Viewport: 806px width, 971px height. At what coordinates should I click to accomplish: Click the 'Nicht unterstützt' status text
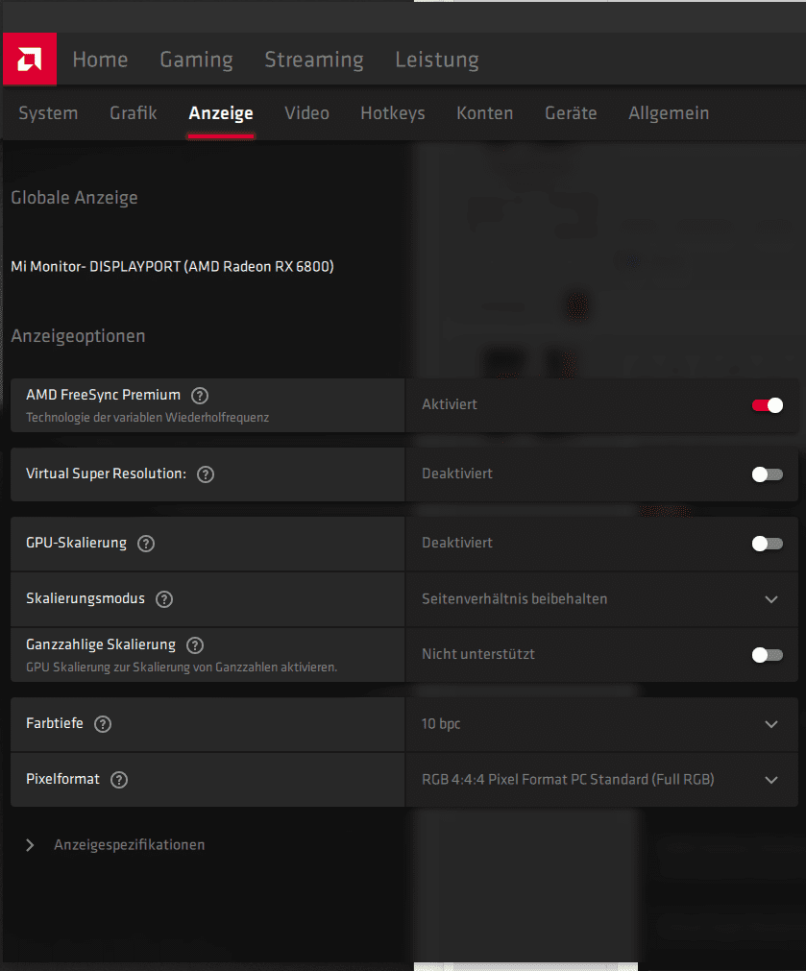478,654
